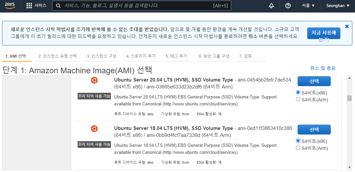Select 64비트(x86) for Ubuntu 20.04
Viewport: 355px width, 172px height.
pos(298,92)
